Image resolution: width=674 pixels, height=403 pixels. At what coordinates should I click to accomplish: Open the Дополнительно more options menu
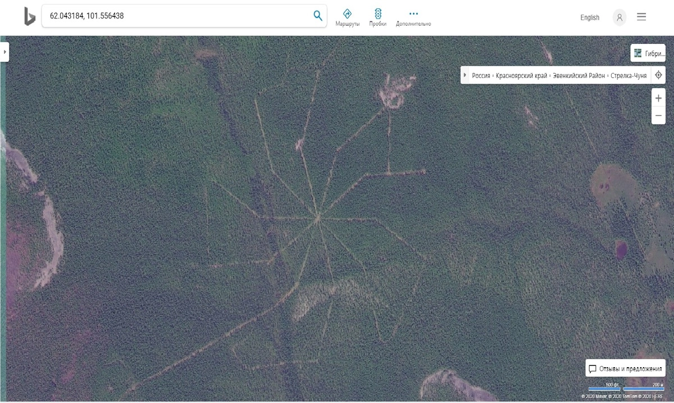click(x=413, y=17)
